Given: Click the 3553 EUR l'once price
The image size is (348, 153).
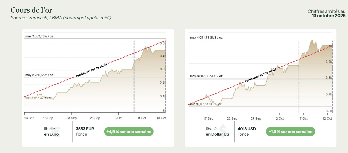Looking at the screenshot, I should point(85,131).
